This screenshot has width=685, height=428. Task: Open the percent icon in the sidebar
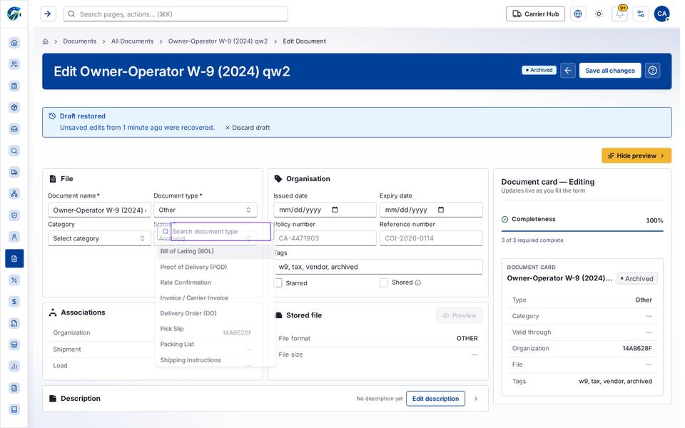click(14, 280)
